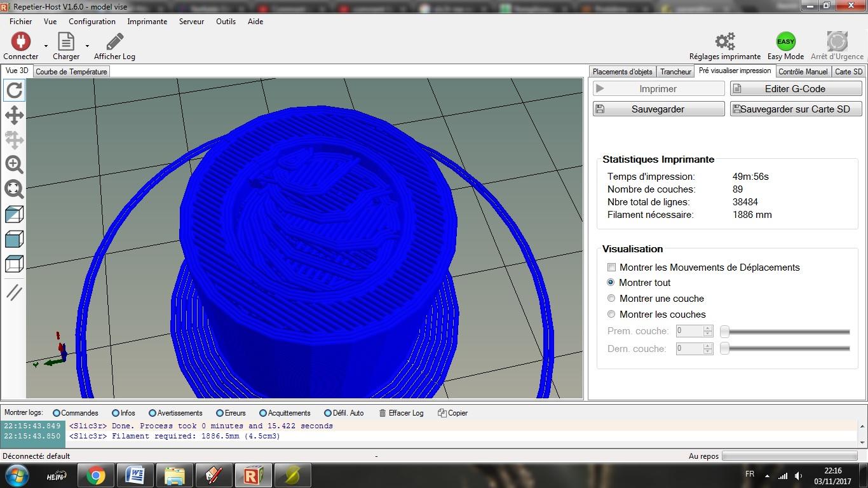Open Réglages imprimante gear settings
Image resolution: width=868 pixels, height=488 pixels.
pos(724,42)
